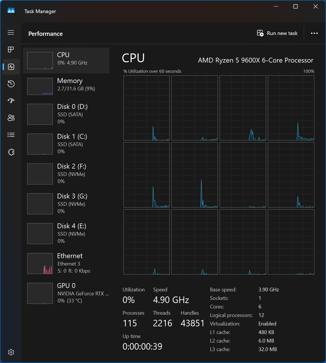Click Memory mini graph thumbnail
The width and height of the screenshot is (326, 363).
[x=40, y=86]
